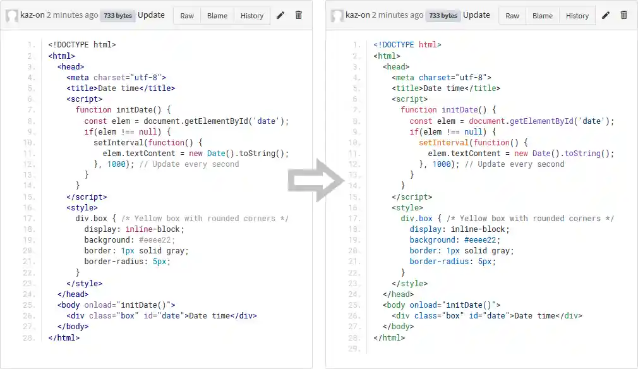Click kaz-on's avatar image in left panel
The image size is (638, 369).
11,15
